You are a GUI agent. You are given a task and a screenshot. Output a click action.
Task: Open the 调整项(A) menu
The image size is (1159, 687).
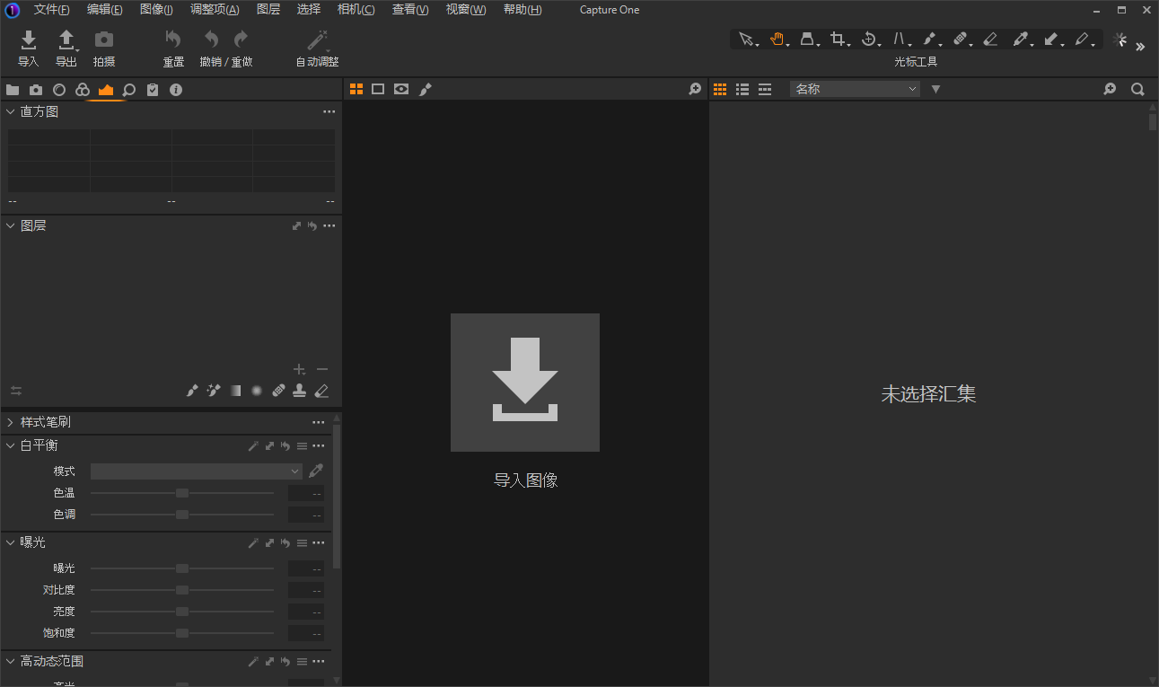pos(215,10)
